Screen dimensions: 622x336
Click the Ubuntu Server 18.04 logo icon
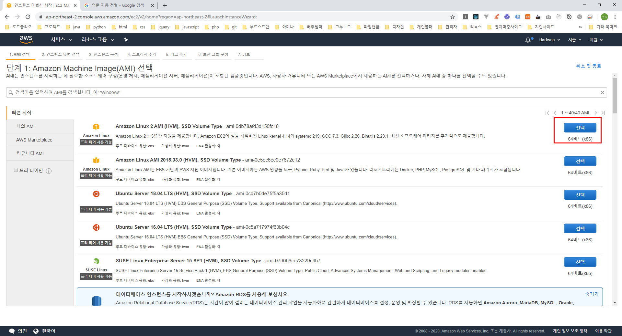click(x=96, y=194)
